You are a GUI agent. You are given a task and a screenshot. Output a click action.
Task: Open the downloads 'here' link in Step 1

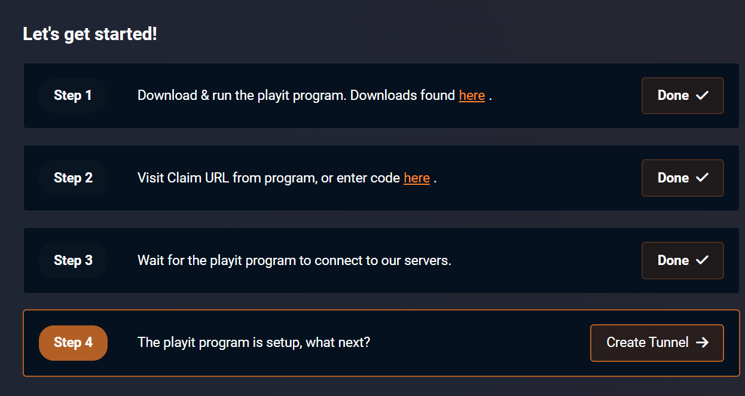pos(472,96)
